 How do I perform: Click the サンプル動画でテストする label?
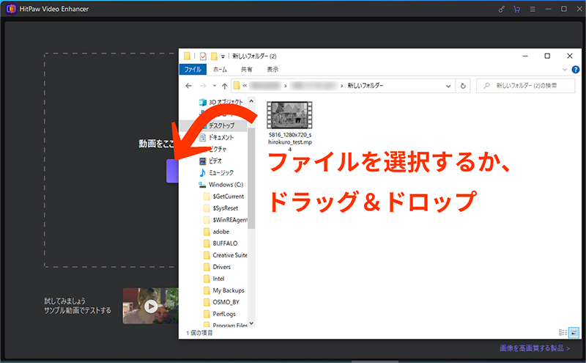(78, 311)
